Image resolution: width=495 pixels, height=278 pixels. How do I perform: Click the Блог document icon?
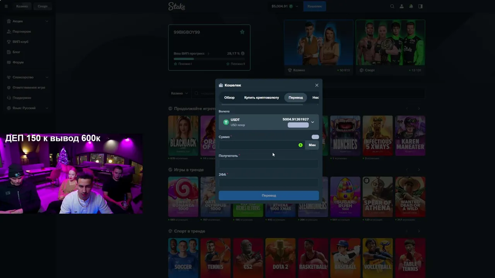9,52
